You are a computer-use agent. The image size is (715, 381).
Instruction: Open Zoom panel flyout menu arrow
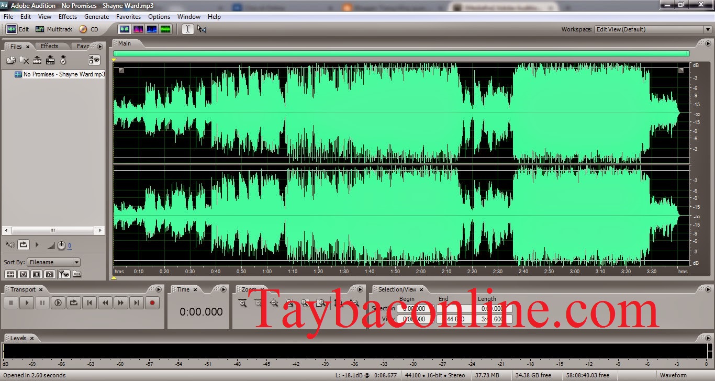[x=360, y=289]
